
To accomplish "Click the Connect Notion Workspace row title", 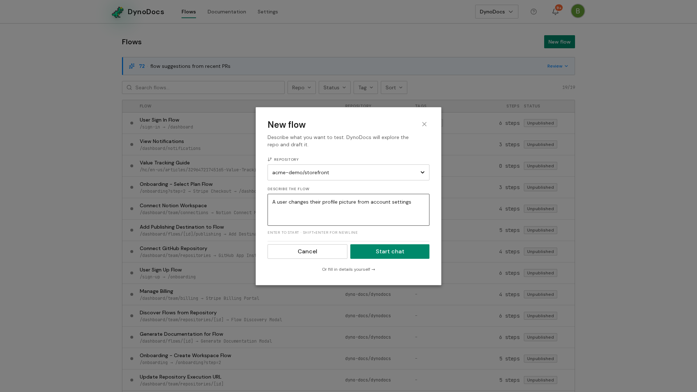I will [173, 205].
